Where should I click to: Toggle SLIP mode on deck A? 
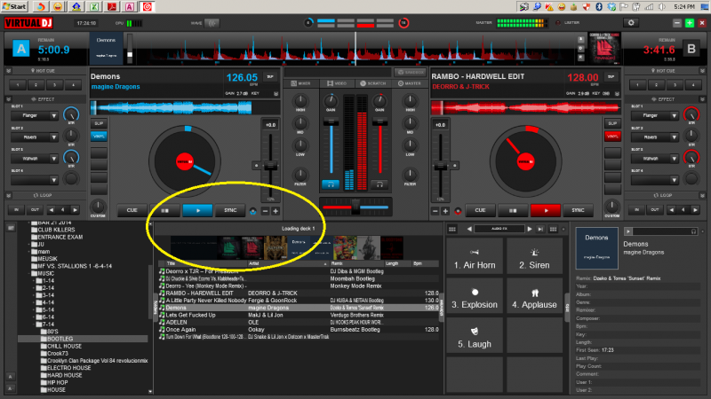tap(99, 123)
